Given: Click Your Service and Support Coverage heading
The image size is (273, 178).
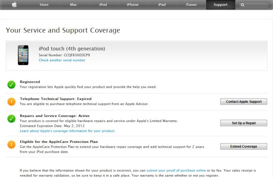Looking at the screenshot, I should point(63,30).
